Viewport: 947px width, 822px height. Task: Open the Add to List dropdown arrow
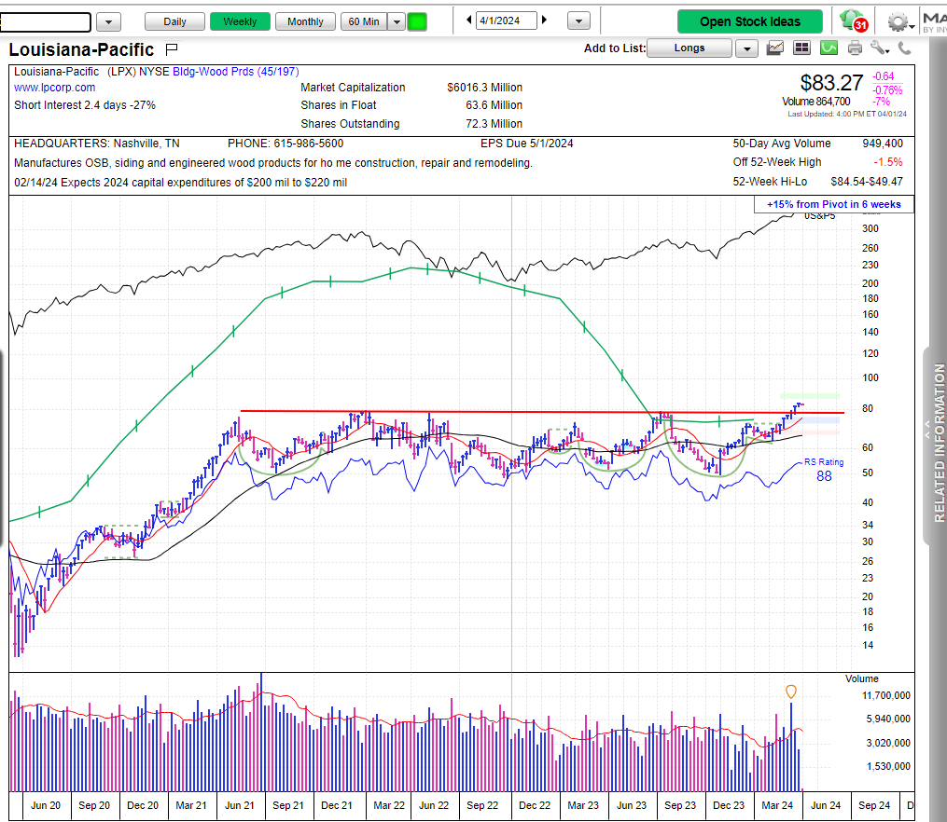(x=746, y=48)
